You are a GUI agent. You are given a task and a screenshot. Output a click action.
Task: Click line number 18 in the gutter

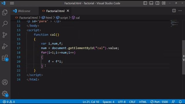18,53
